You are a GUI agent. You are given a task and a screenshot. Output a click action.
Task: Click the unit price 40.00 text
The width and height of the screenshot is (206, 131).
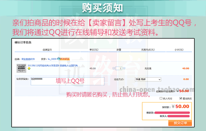(93, 68)
